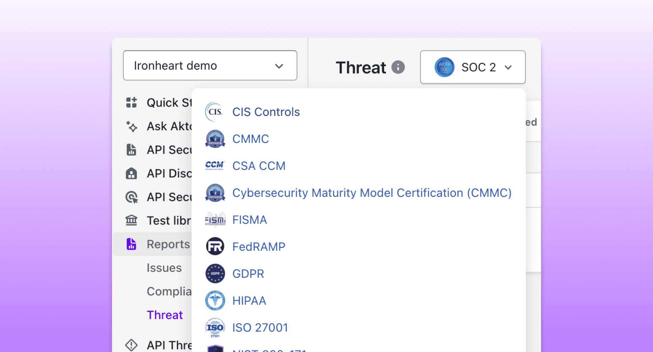The image size is (653, 352).
Task: Click the purple Reports document icon
Action: coord(131,244)
